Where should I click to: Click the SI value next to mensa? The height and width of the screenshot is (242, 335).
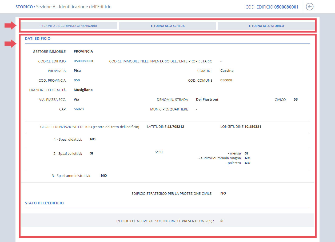(x=246, y=153)
